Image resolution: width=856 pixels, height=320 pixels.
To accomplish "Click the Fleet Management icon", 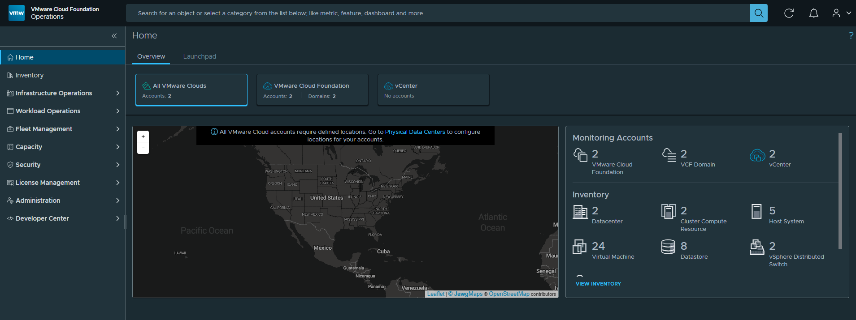I will click(x=10, y=129).
